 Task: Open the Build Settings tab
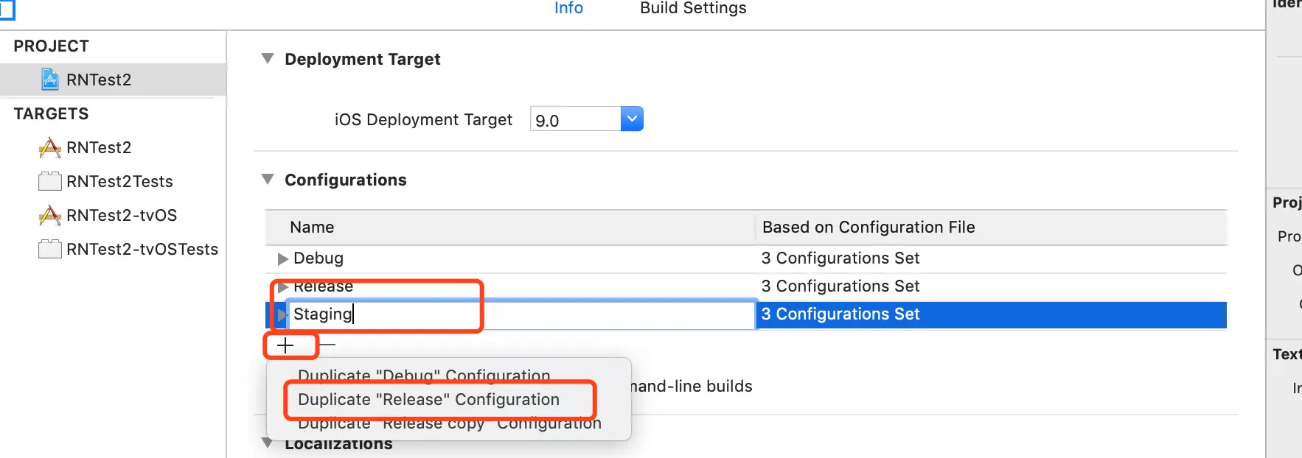point(693,8)
